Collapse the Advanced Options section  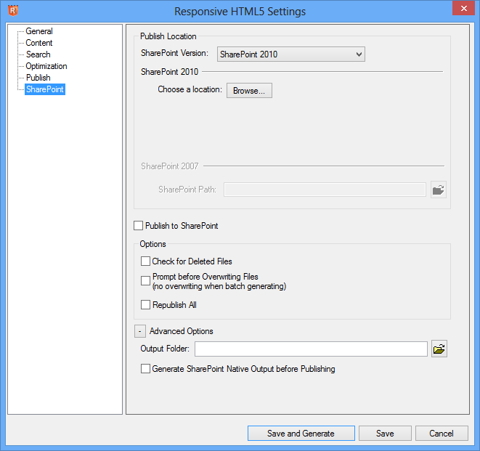(x=139, y=331)
